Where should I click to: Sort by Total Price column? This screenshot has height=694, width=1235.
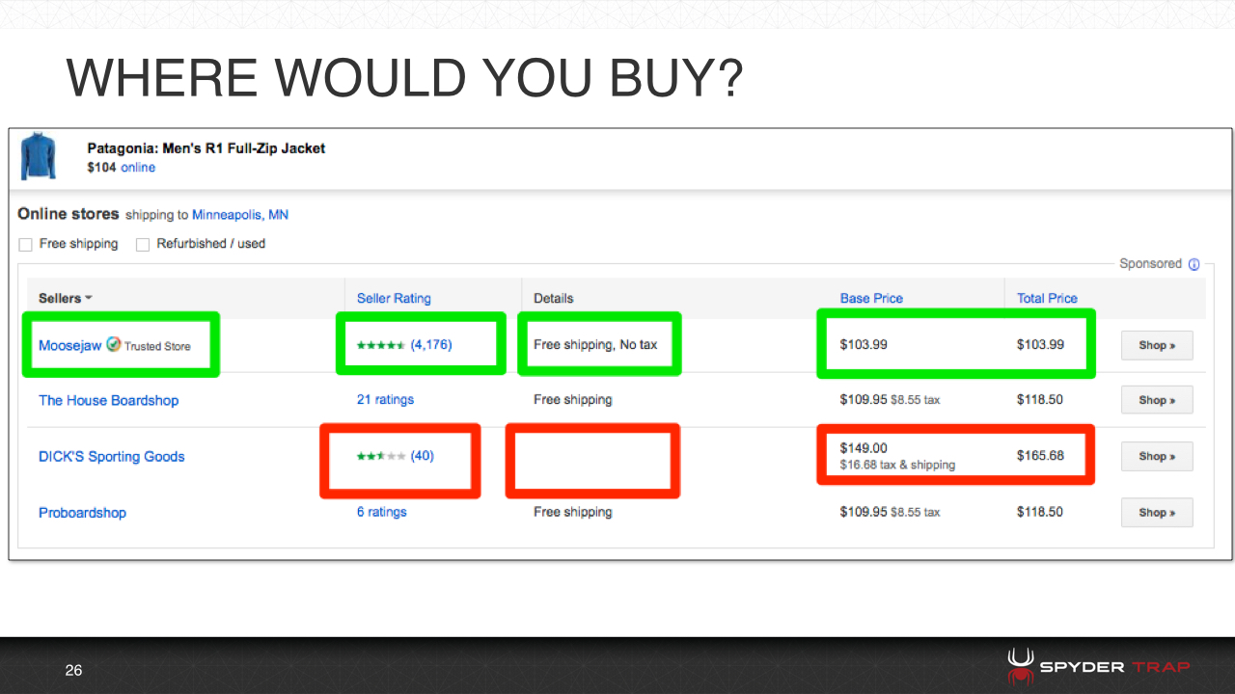click(x=1047, y=298)
